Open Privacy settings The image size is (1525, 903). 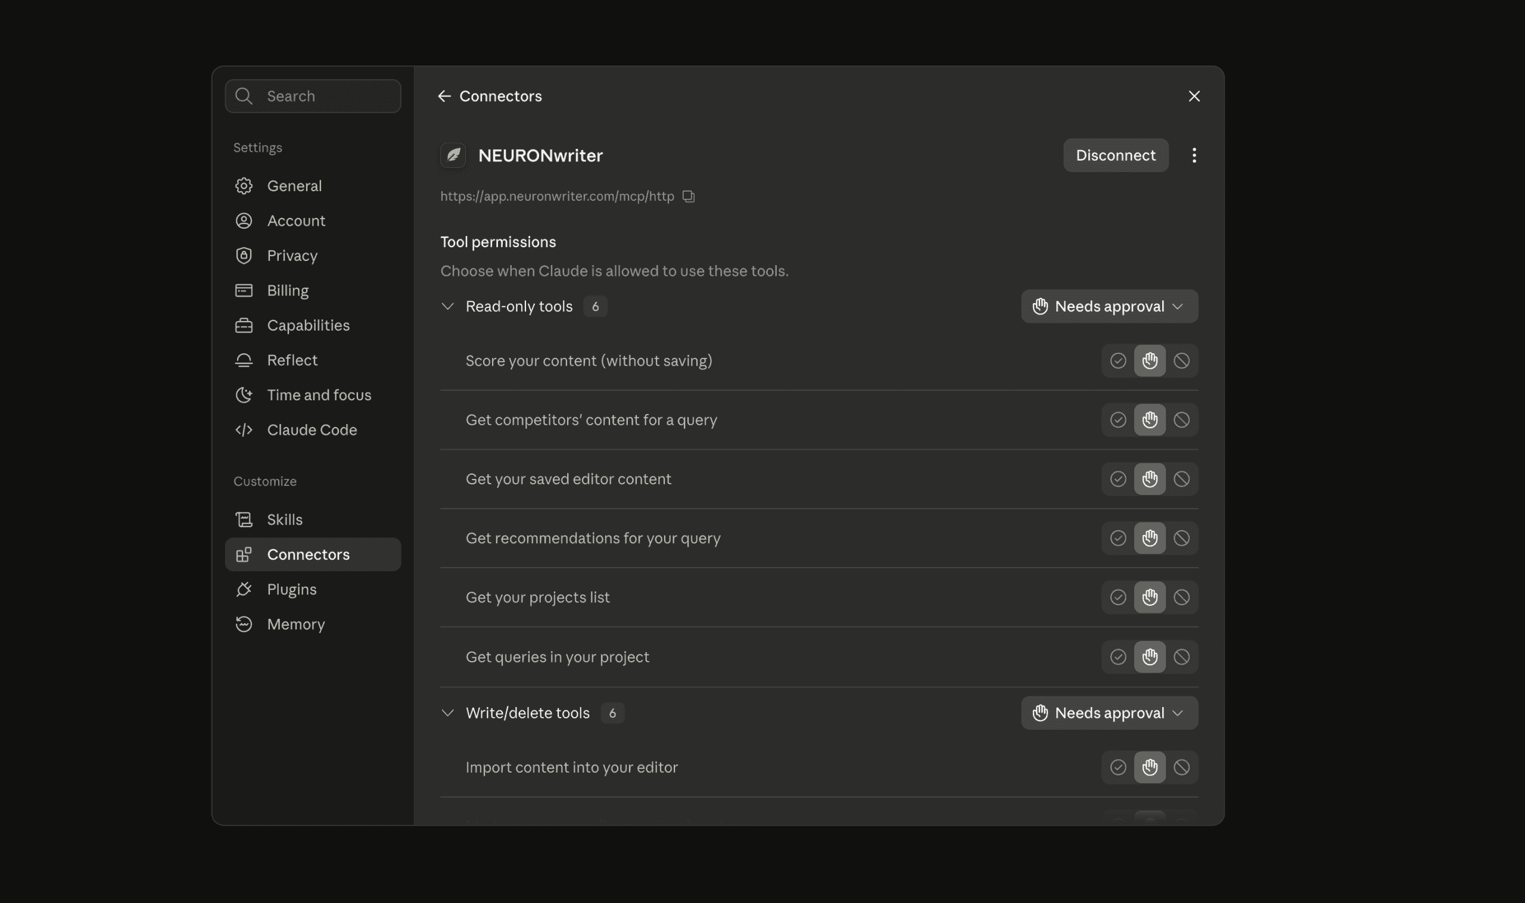point(313,256)
